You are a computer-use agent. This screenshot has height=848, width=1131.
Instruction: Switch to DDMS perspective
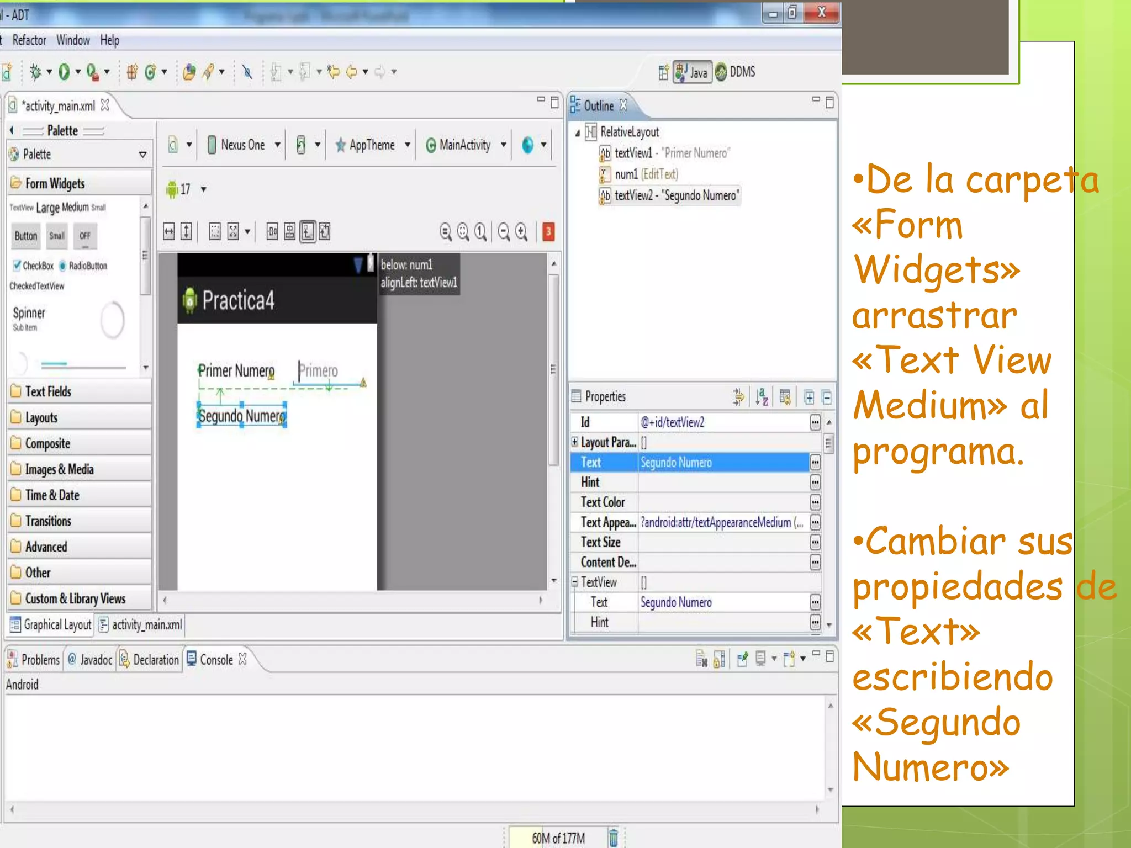(x=735, y=72)
